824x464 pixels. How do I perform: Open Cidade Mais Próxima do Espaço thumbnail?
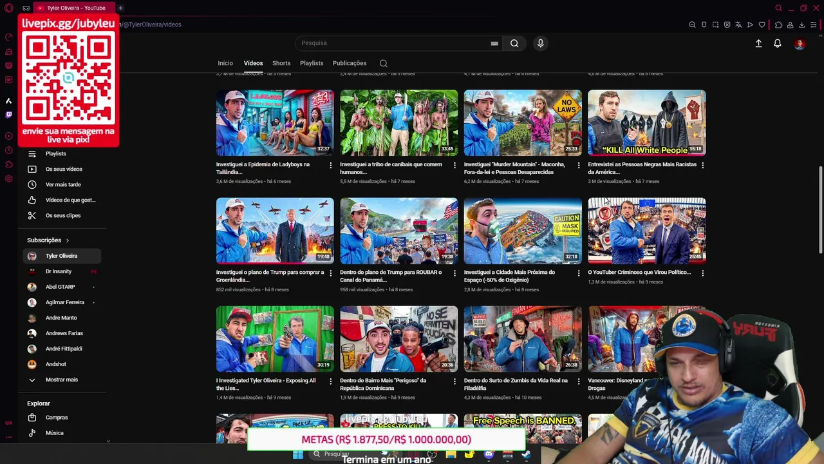tap(523, 231)
